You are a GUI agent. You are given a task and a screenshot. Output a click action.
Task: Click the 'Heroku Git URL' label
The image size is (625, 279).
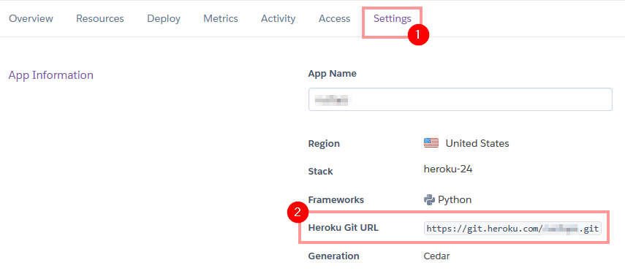tap(343, 228)
